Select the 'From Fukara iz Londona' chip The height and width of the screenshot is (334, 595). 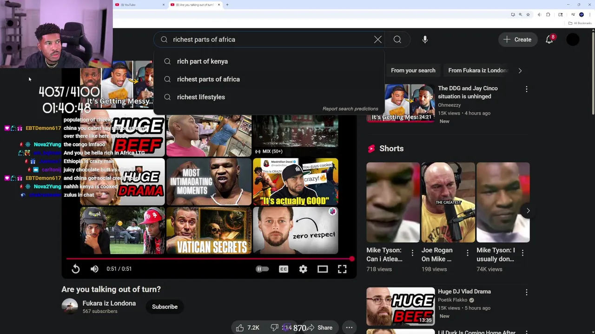tap(477, 71)
